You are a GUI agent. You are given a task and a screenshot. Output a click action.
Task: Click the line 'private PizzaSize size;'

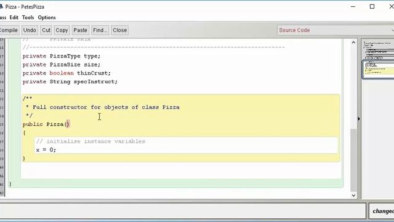pyautogui.click(x=62, y=65)
